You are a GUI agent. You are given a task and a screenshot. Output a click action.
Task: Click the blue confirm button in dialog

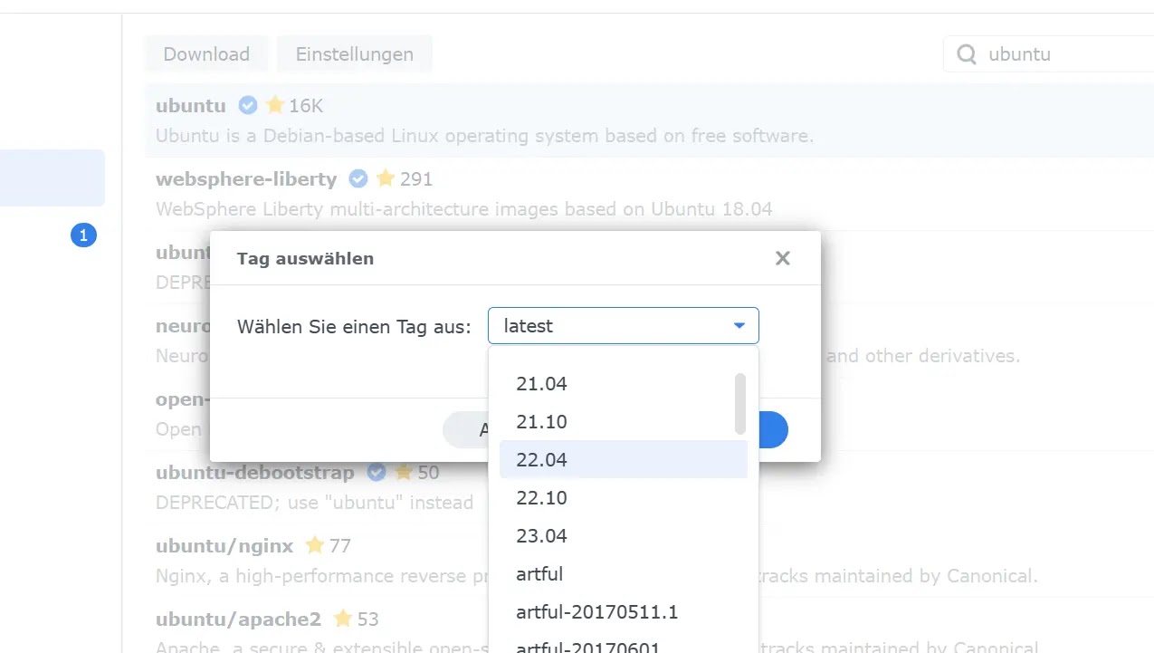pos(772,430)
